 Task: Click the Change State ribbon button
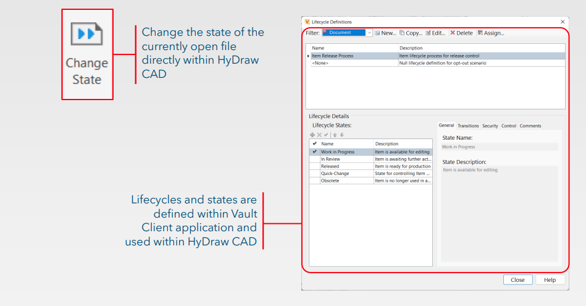tap(87, 54)
